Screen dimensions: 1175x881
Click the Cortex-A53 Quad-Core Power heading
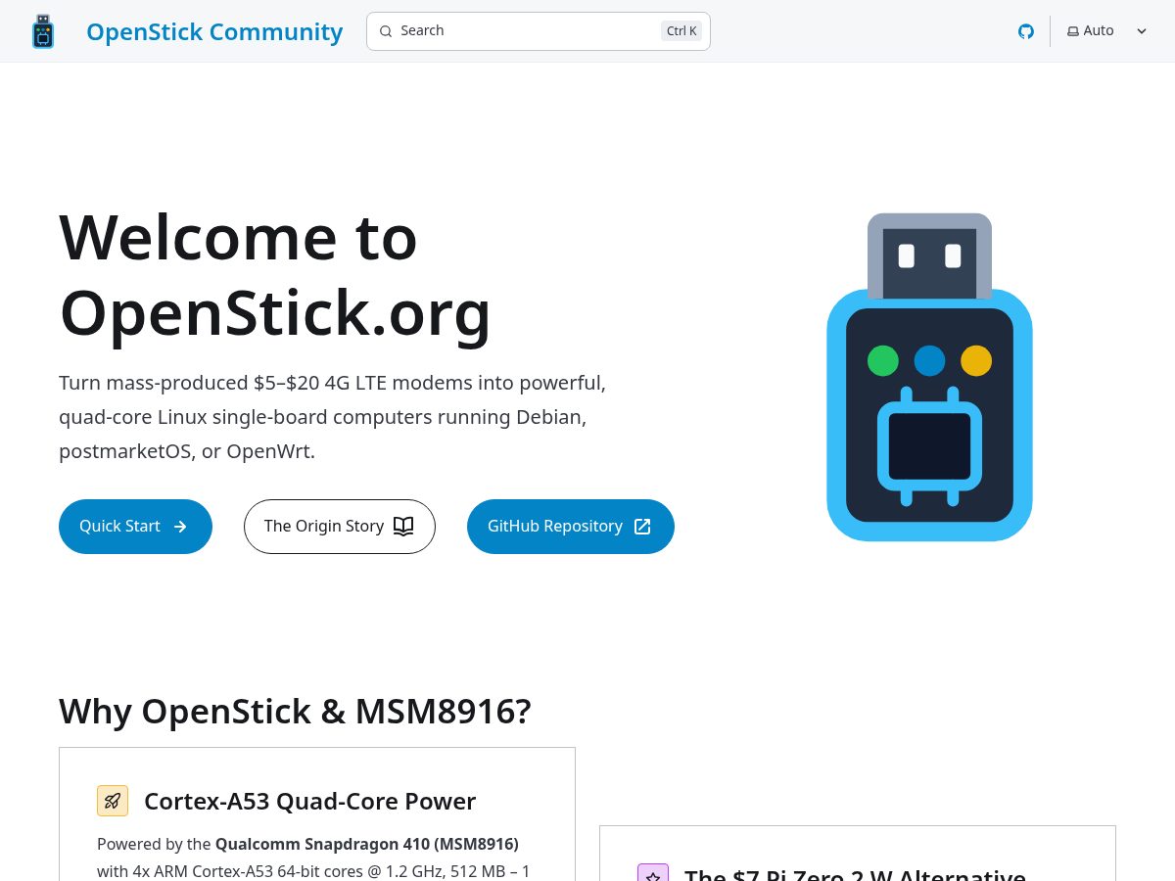pyautogui.click(x=309, y=801)
